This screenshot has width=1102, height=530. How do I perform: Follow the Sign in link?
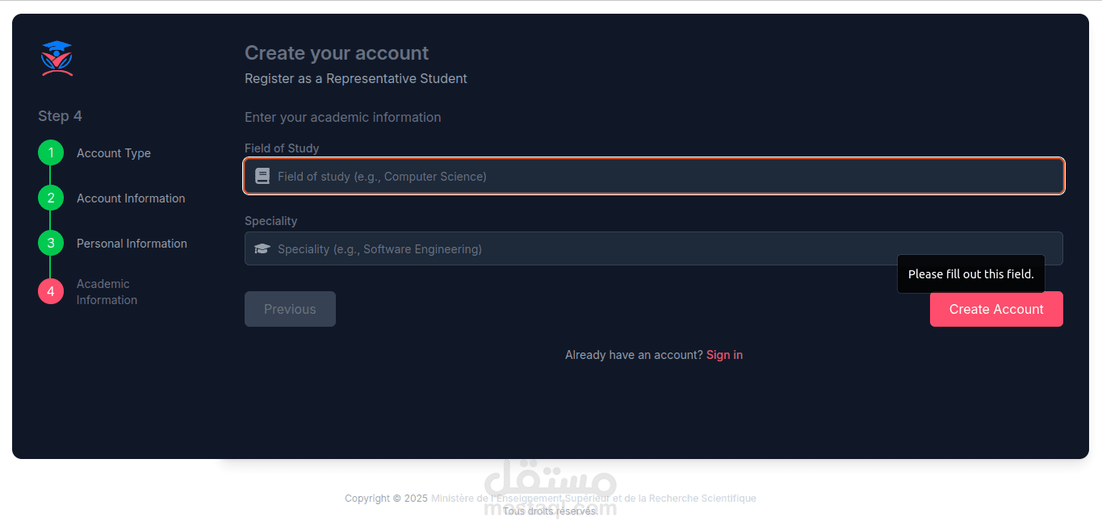click(724, 355)
